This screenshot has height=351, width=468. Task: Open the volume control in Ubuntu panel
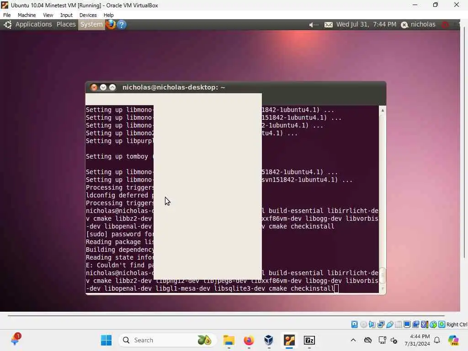314,25
